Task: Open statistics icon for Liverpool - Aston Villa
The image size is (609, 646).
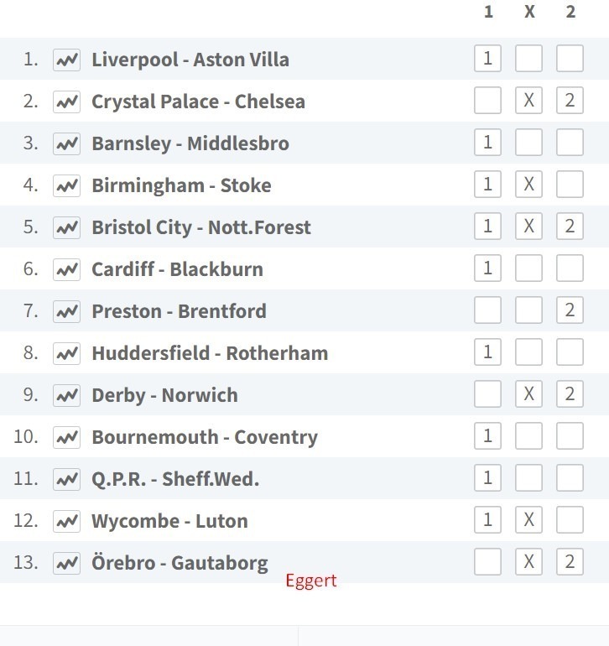Action: click(66, 60)
